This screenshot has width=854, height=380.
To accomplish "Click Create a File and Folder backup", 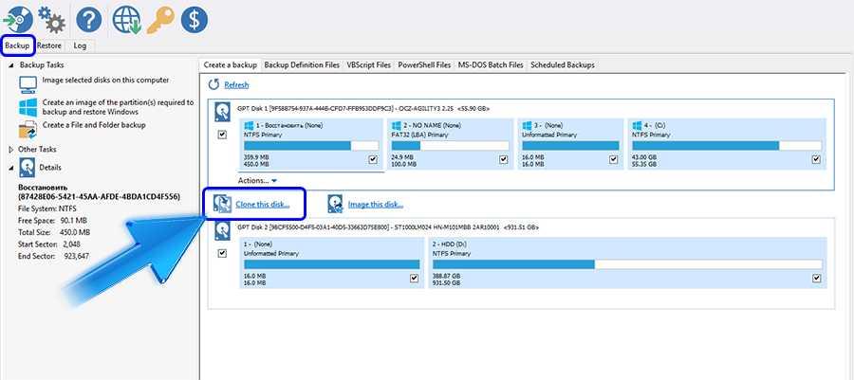I will point(94,125).
